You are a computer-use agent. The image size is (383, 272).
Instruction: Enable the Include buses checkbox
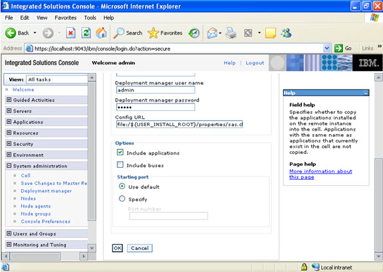click(120, 165)
